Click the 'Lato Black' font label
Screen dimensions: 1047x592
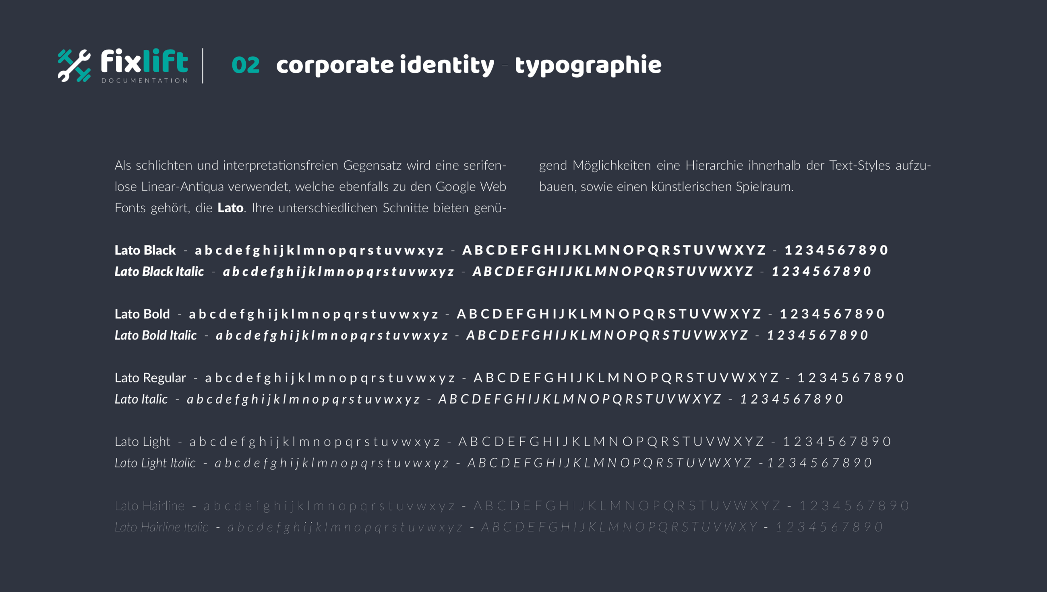click(145, 250)
